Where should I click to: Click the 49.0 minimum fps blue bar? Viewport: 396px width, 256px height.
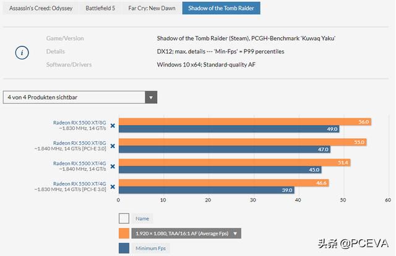coord(229,129)
